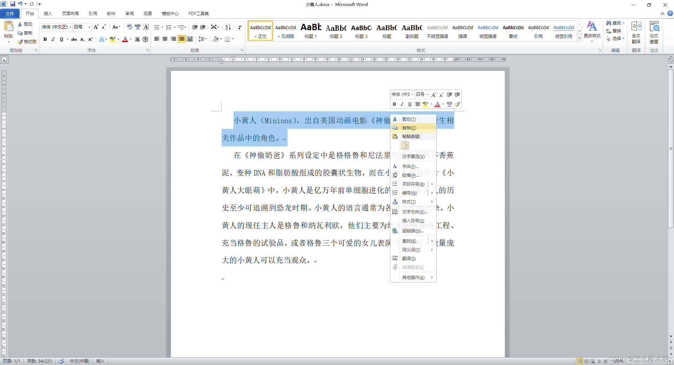The height and width of the screenshot is (365, 674).
Task: Click the Paste (粘贴) icon in the ribbon
Action: tap(8, 27)
